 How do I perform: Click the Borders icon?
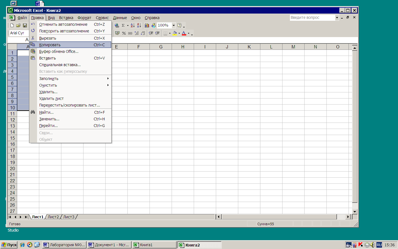(165, 33)
